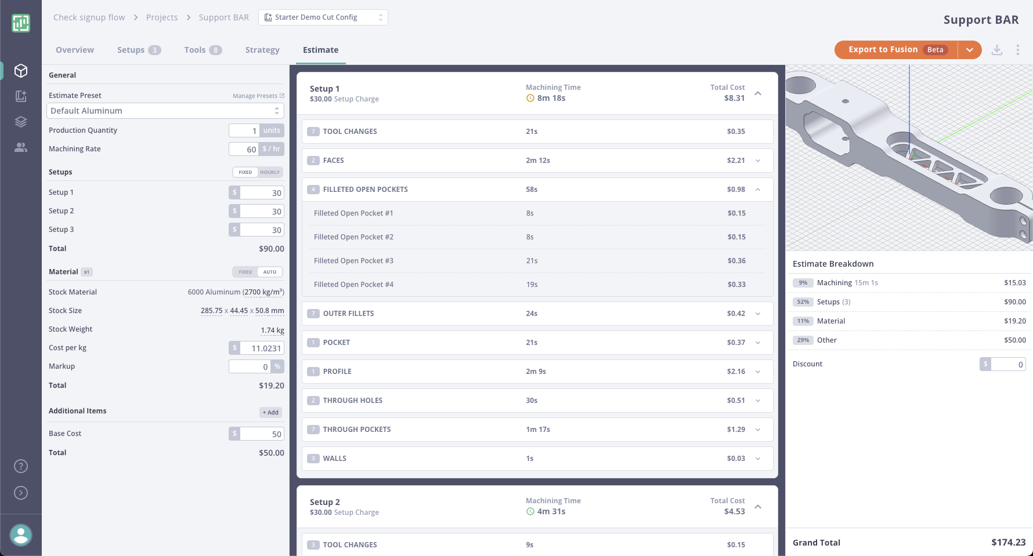Open the Estimate Preset dropdown
This screenshot has width=1033, height=556.
[165, 111]
